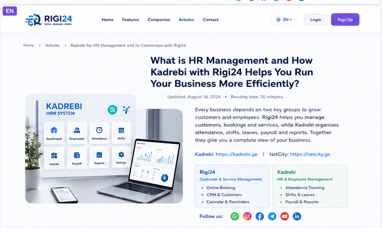The image size is (382, 228).
Task: Click 'HR & Employee Management' subtitle
Action: pyautogui.click(x=305, y=179)
